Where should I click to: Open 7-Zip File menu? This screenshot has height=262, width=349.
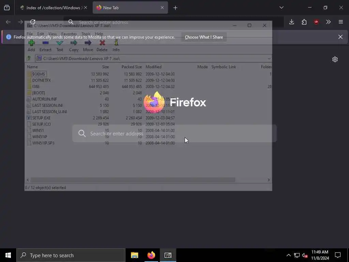pos(30,34)
